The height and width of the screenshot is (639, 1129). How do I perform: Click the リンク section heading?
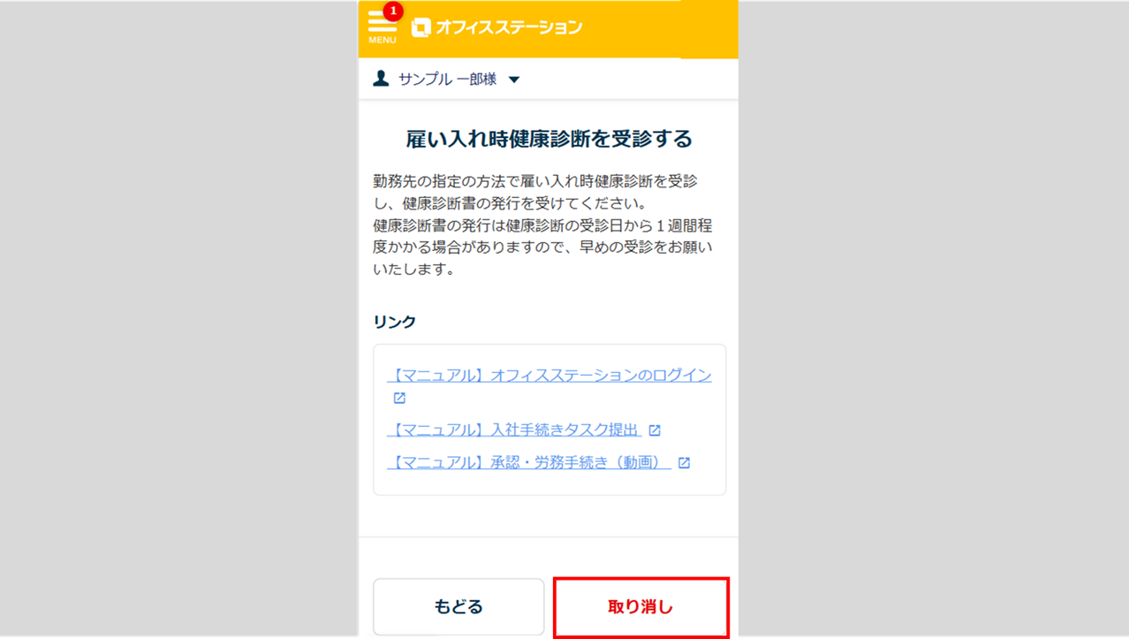click(x=394, y=322)
